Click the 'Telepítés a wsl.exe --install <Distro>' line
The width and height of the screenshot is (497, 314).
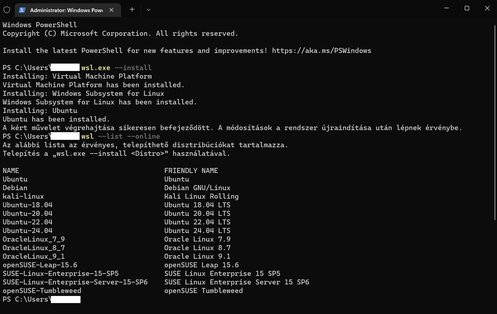116,153
